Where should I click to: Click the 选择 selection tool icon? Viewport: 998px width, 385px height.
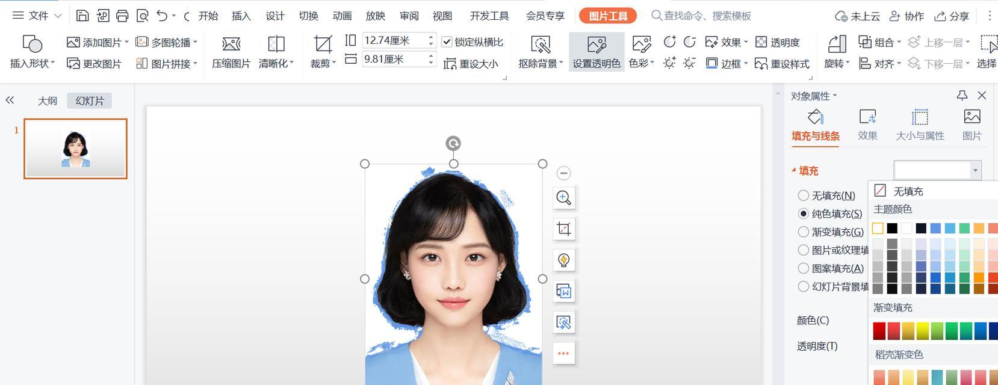pos(988,44)
